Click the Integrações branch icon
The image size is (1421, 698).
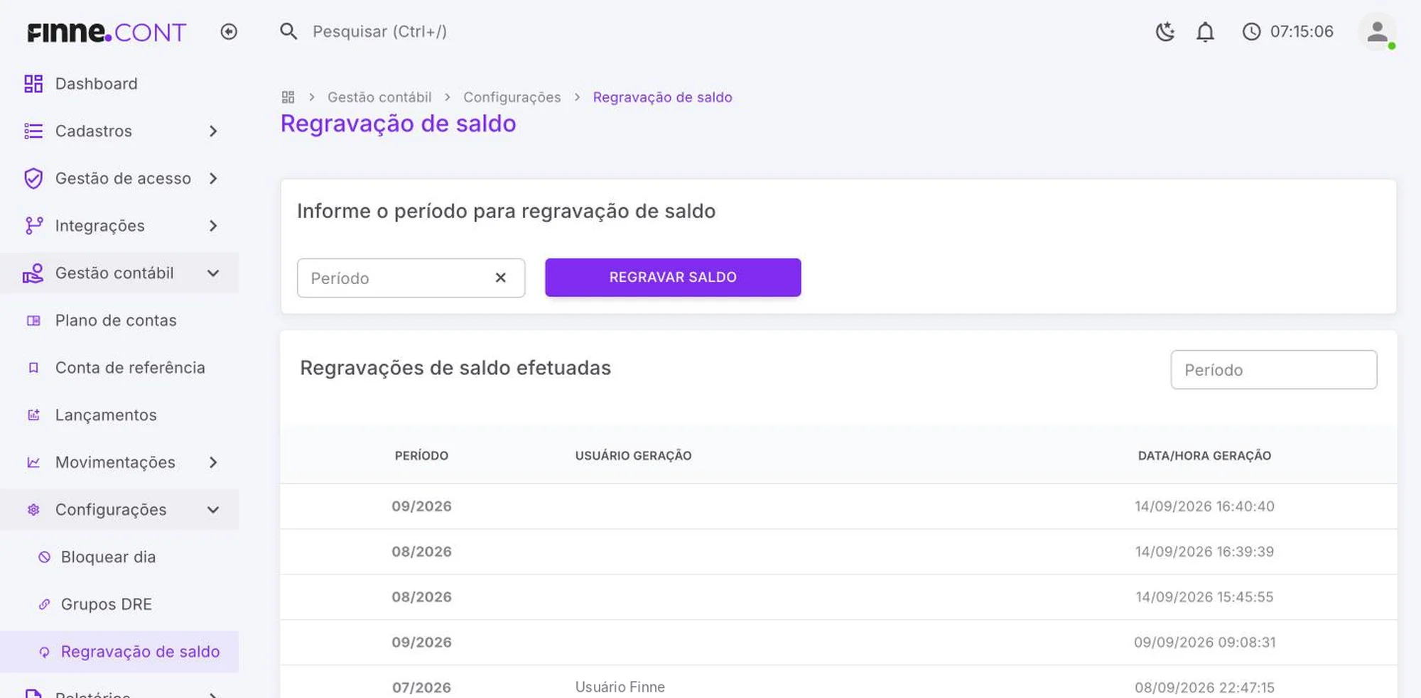tap(33, 226)
